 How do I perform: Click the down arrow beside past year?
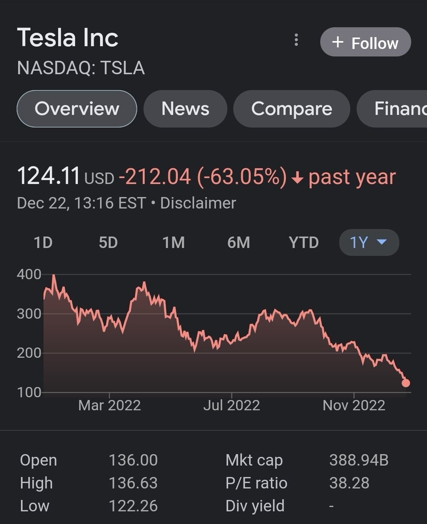297,179
